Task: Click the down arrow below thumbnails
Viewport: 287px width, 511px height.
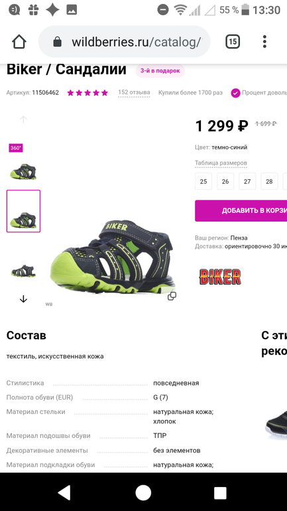Action: (23, 299)
